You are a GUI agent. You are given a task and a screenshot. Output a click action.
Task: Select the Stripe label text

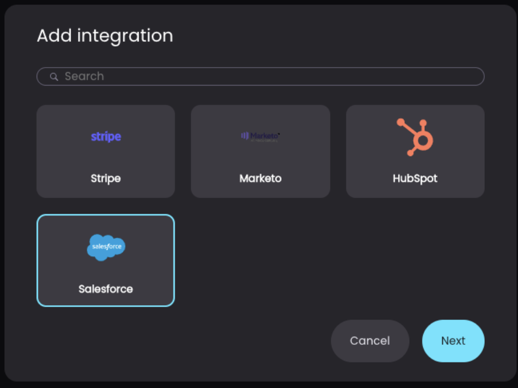pos(106,178)
